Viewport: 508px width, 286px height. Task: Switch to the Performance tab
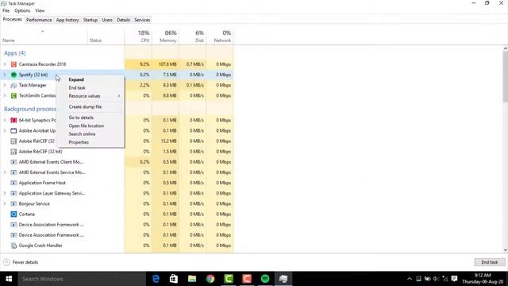39,20
